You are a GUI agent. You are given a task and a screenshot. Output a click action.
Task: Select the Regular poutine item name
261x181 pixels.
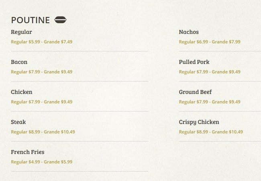(x=21, y=32)
